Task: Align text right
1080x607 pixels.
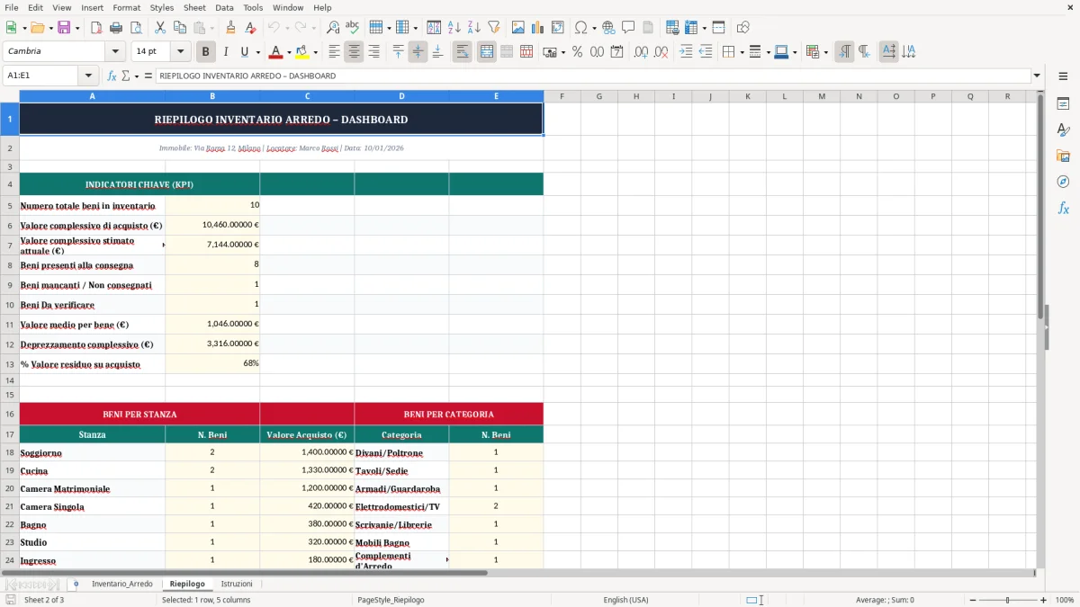Action: tap(373, 52)
